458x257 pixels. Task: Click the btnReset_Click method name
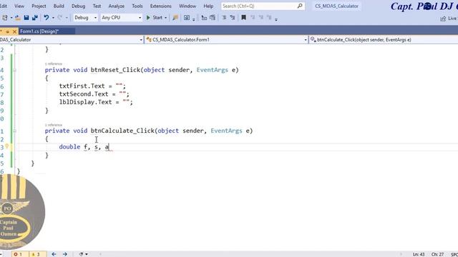[116, 70]
